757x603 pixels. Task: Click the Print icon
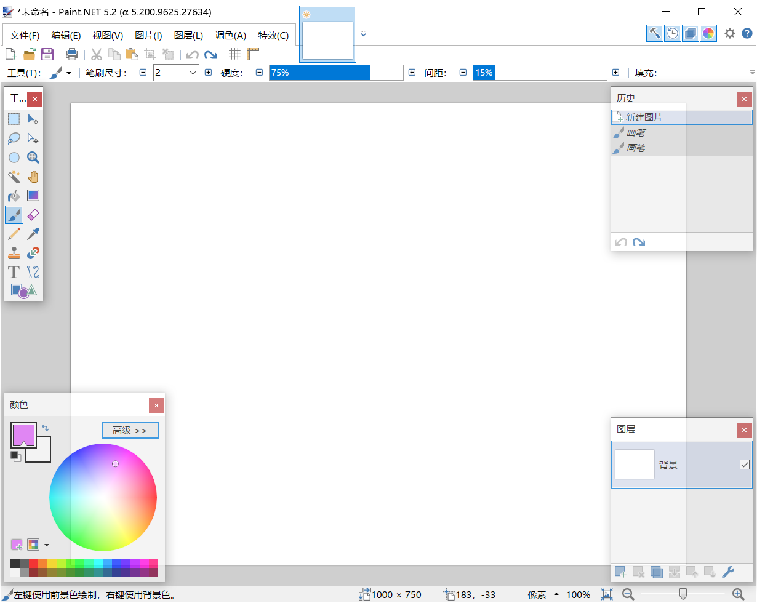point(72,54)
